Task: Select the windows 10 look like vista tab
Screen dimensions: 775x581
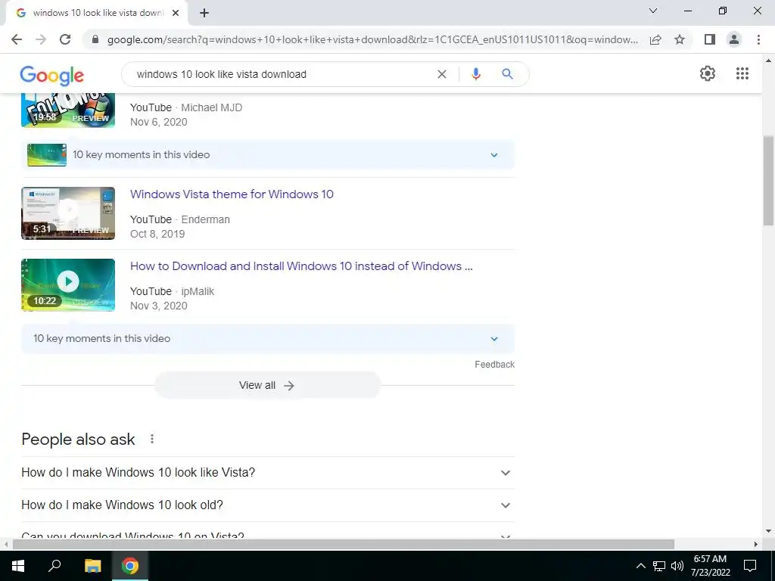Action: [96, 13]
